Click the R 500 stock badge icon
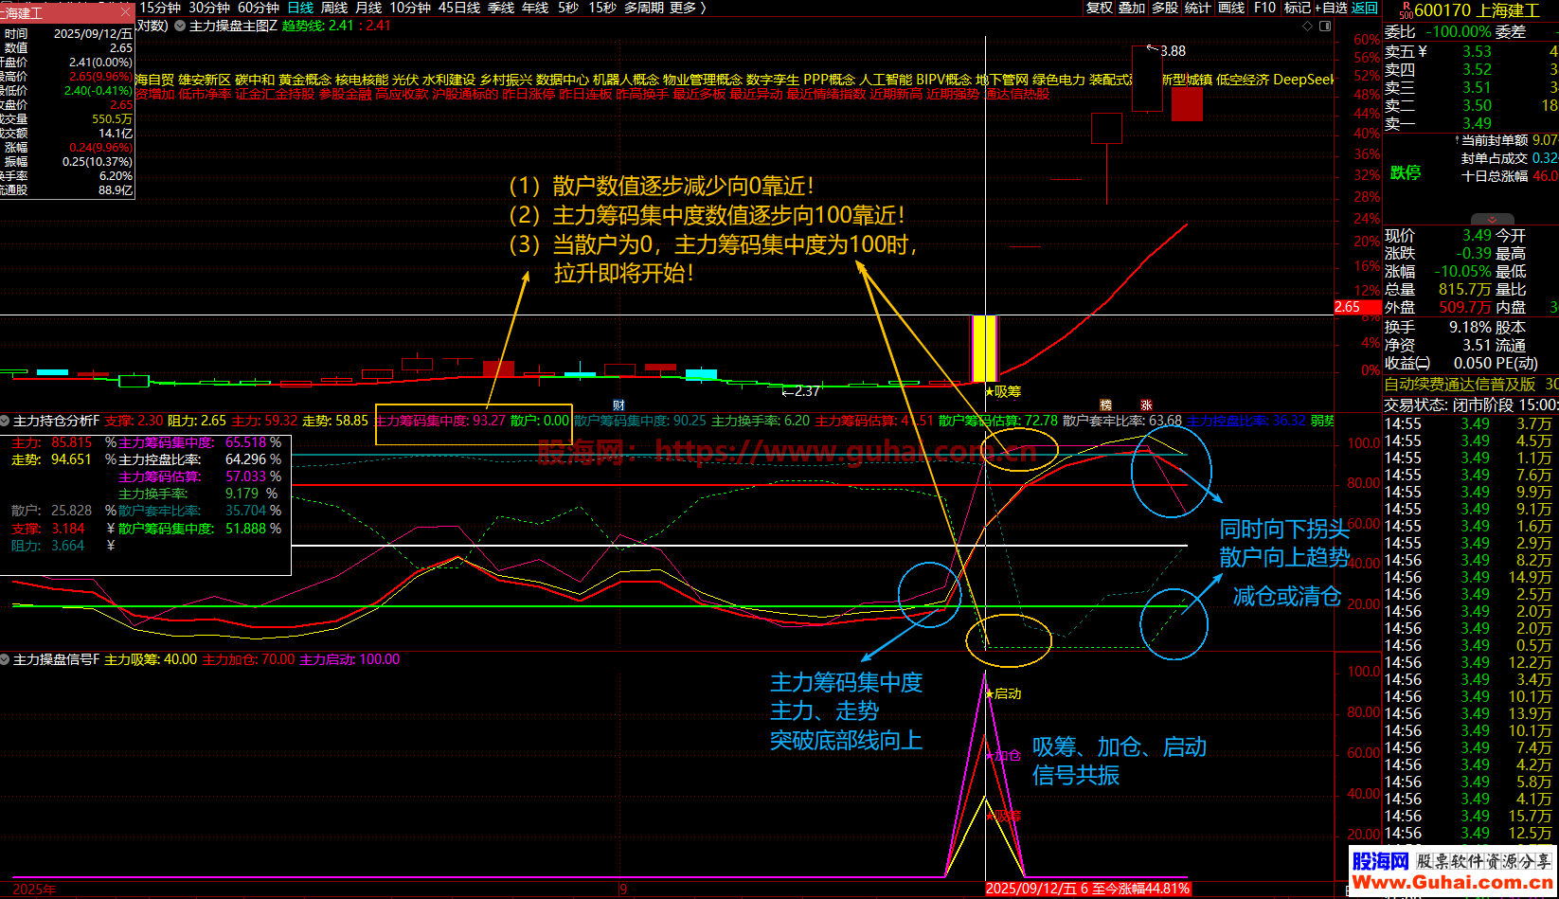1559x899 pixels. (x=1405, y=9)
